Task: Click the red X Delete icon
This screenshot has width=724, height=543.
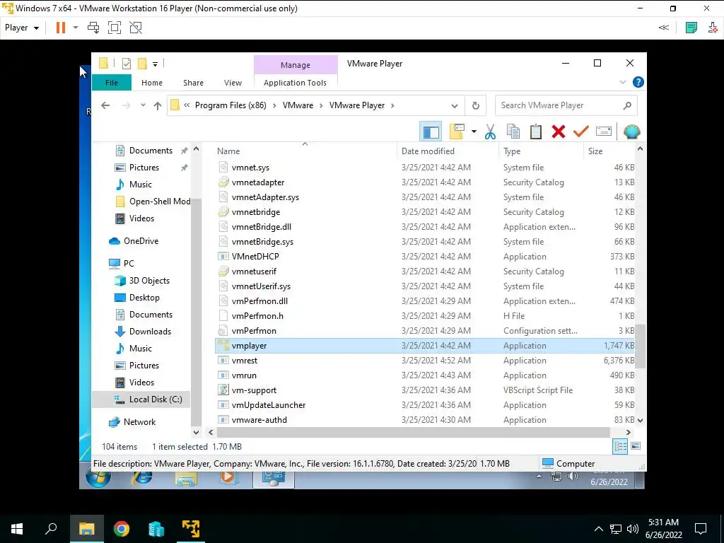Action: (x=559, y=132)
